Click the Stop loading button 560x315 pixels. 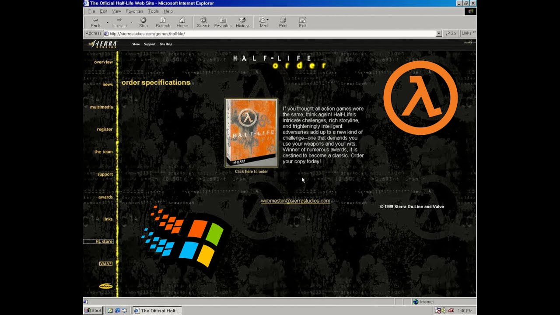pyautogui.click(x=143, y=22)
